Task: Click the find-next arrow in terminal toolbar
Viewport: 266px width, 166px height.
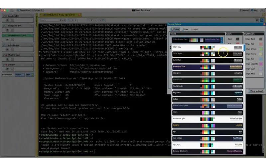Action: (75, 20)
